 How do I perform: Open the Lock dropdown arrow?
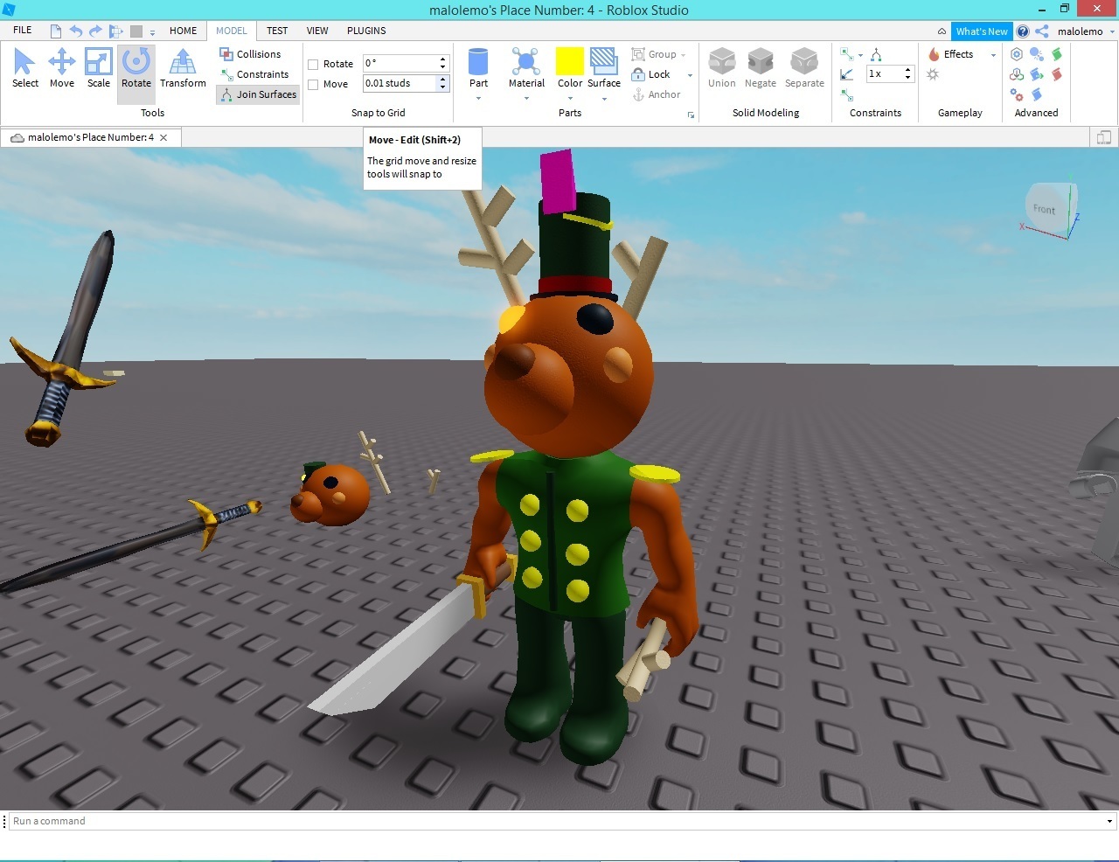click(x=690, y=75)
